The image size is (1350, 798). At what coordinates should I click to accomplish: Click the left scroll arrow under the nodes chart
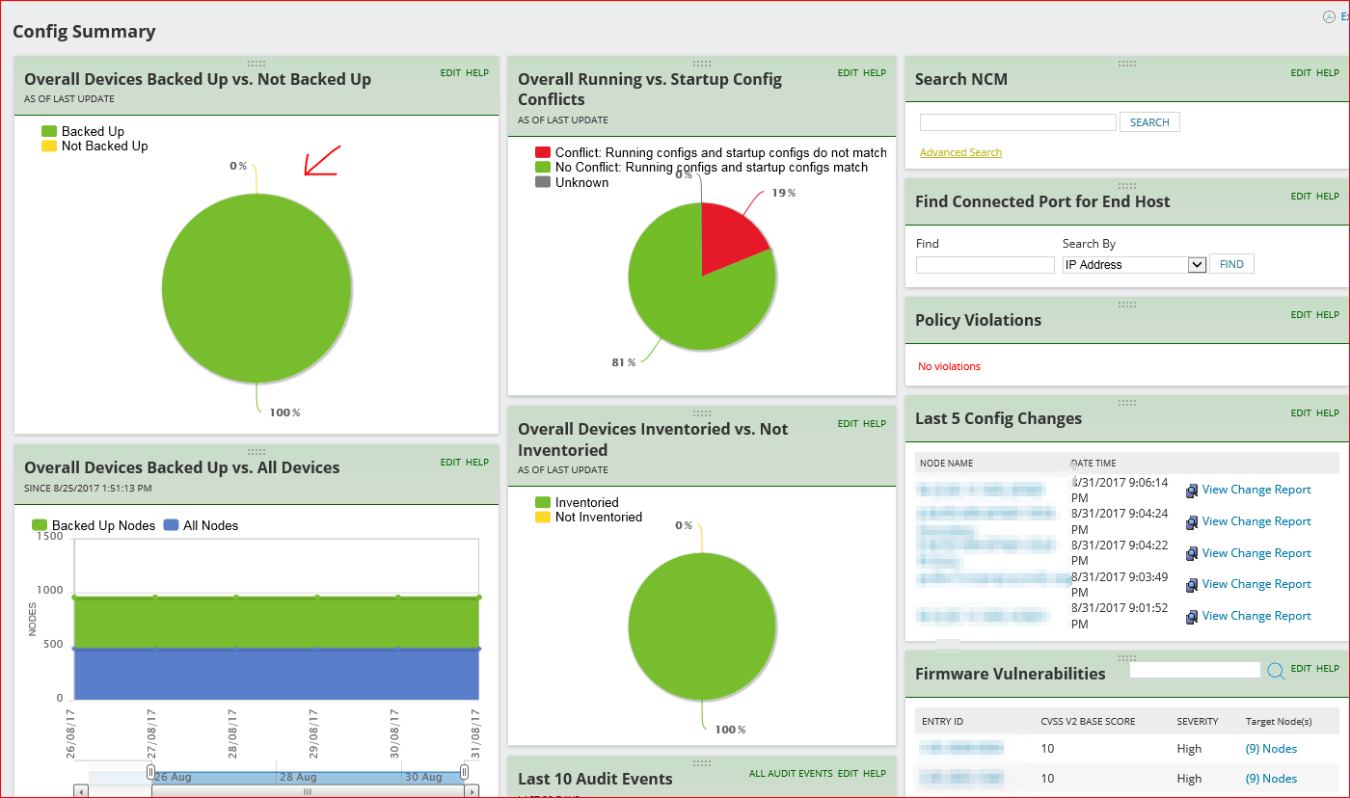[x=81, y=791]
